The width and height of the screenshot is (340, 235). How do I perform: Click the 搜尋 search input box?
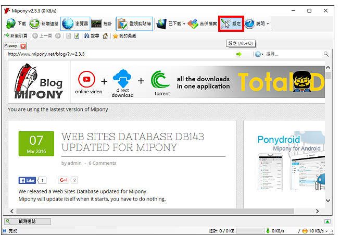(294, 54)
